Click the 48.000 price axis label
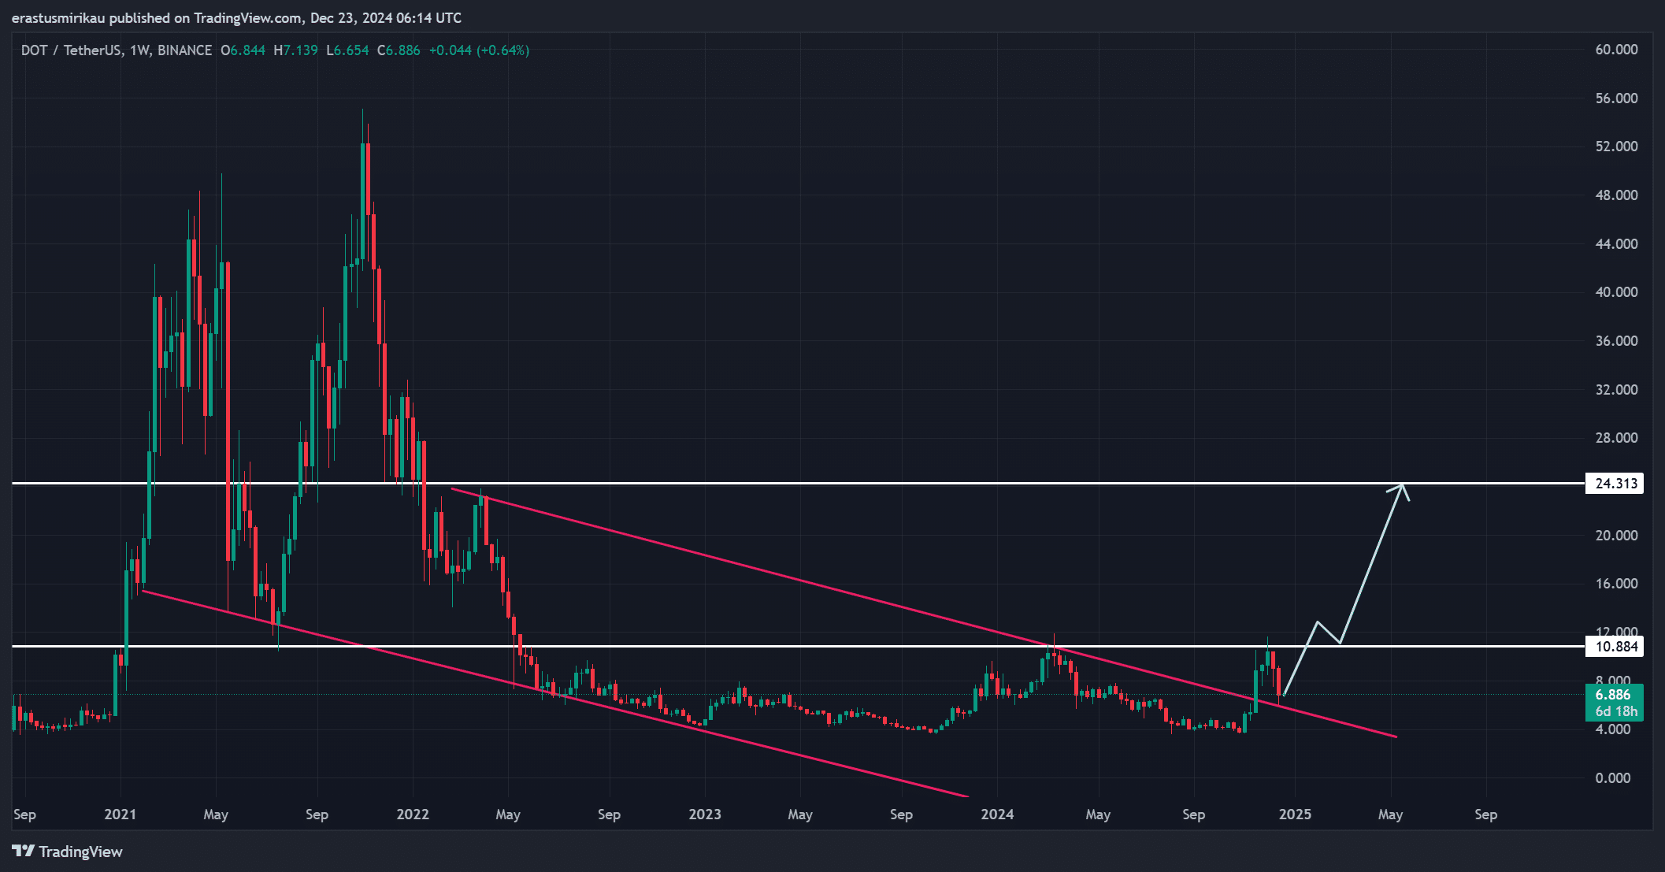Screen dimensions: 1665x872 (x=1616, y=195)
